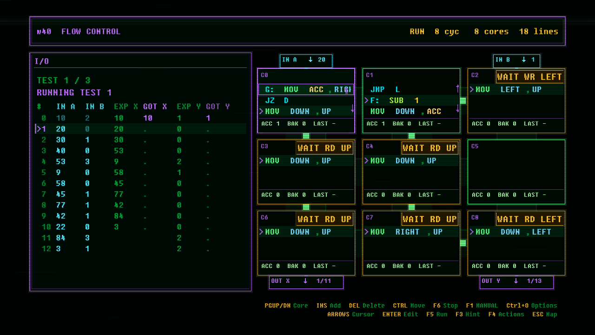Open Ctrl+O Options
This screenshot has height=335, width=595.
(531, 306)
